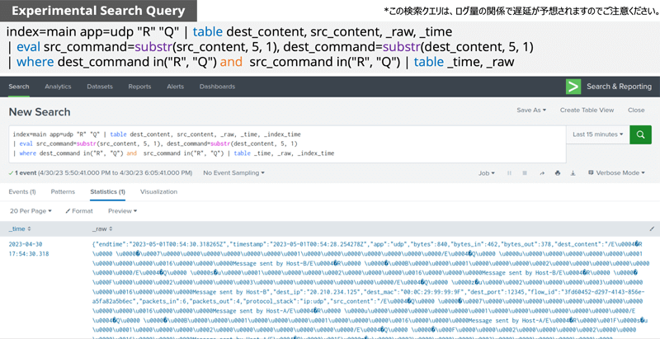Go to the Search nav item
Viewport: 660px width, 339px height.
click(19, 87)
